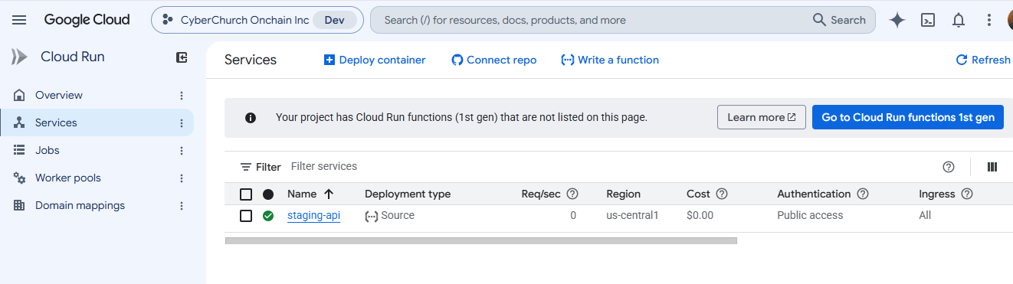The width and height of the screenshot is (1013, 284).
Task: Open the user account avatar
Action: tap(1009, 21)
